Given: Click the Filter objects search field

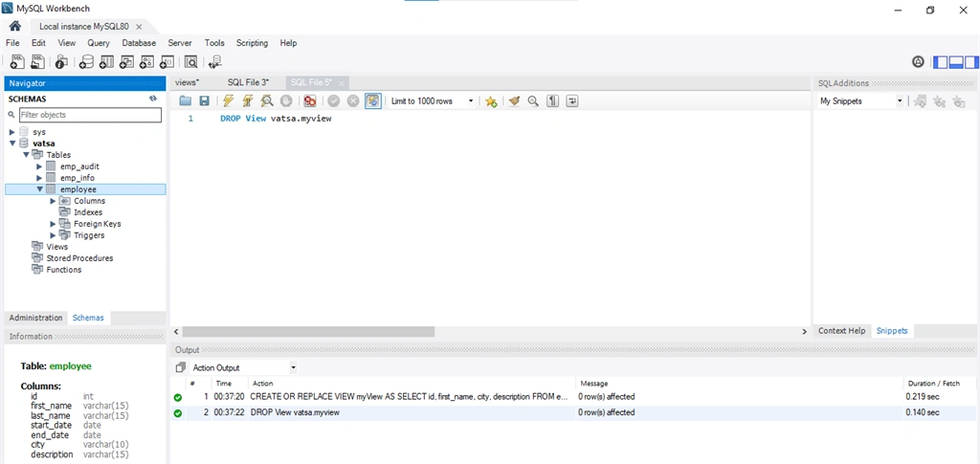Looking at the screenshot, I should click(x=90, y=115).
